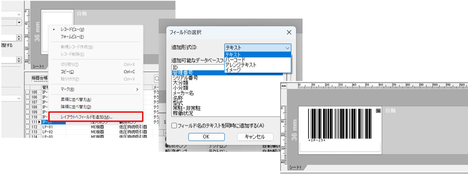Image resolution: width=468 pixels, height=174 pixels.
Task: Choose コピー(C) from context menu
Action: point(67,72)
